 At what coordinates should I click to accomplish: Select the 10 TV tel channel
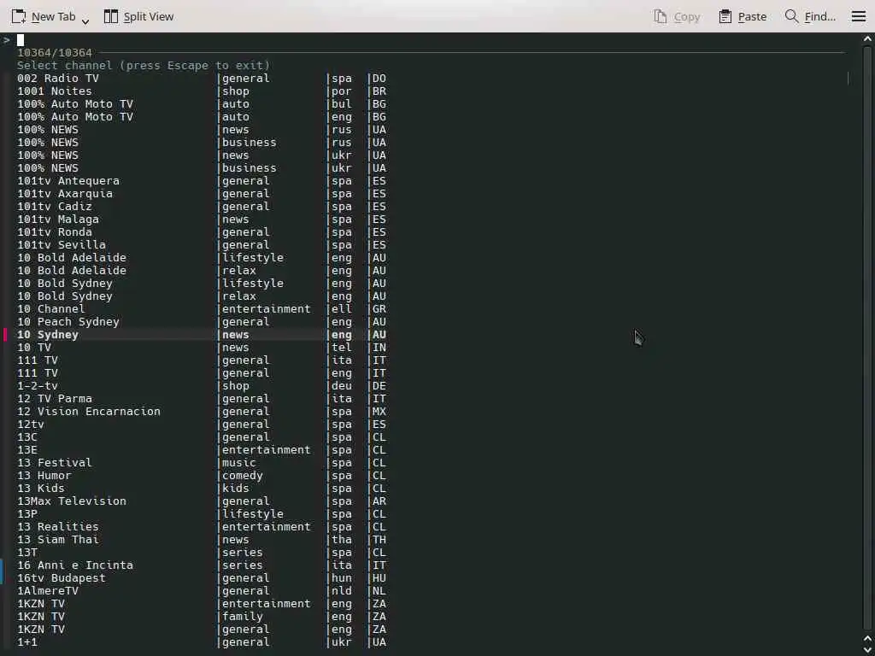click(202, 348)
